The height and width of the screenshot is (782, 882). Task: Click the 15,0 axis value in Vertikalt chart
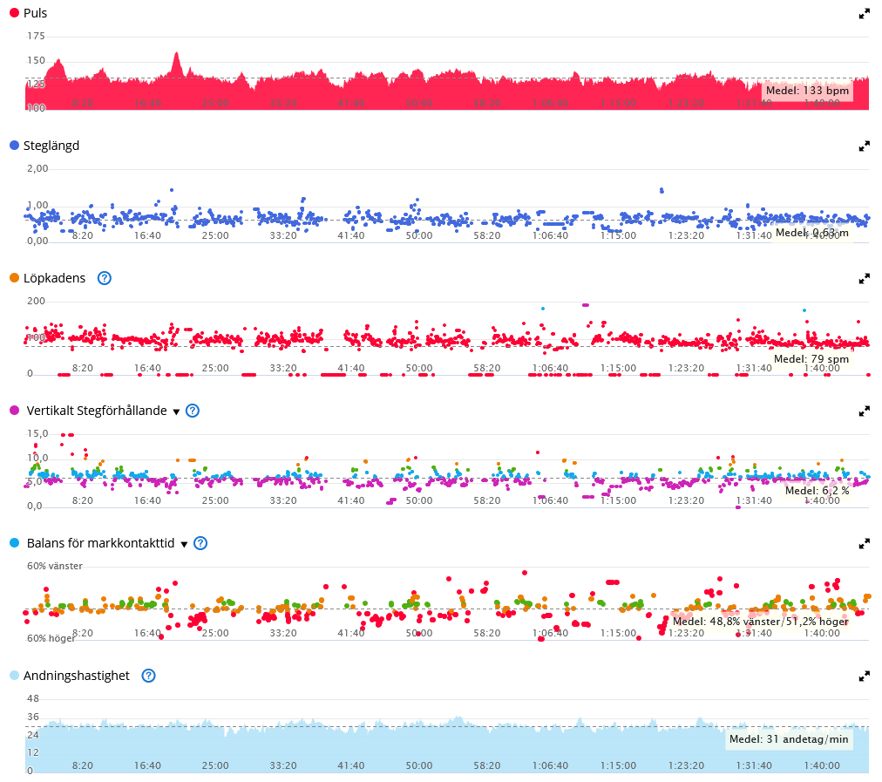pos(37,434)
